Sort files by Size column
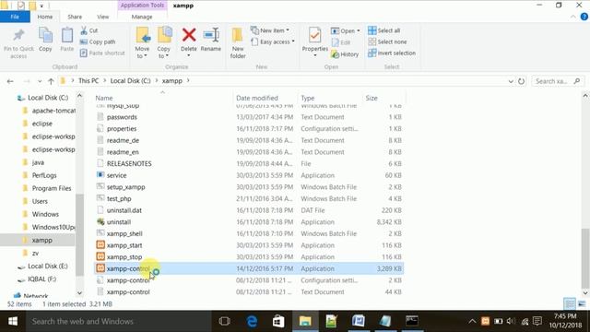Viewport: 590px width, 332px height. click(372, 98)
